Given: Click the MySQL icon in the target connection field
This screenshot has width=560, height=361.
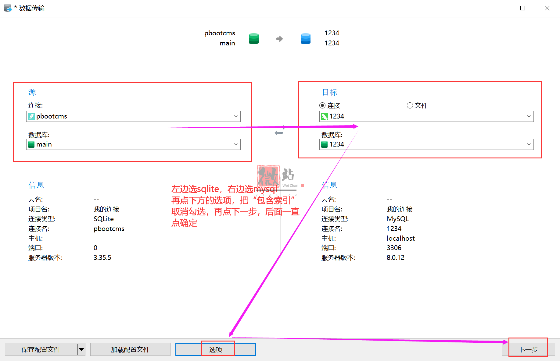Looking at the screenshot, I should click(x=324, y=116).
